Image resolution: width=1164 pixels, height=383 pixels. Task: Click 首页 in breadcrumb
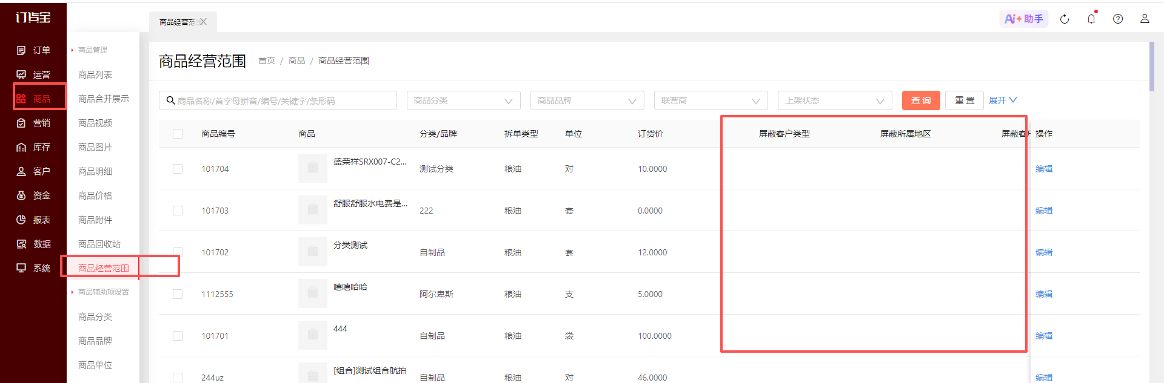267,61
